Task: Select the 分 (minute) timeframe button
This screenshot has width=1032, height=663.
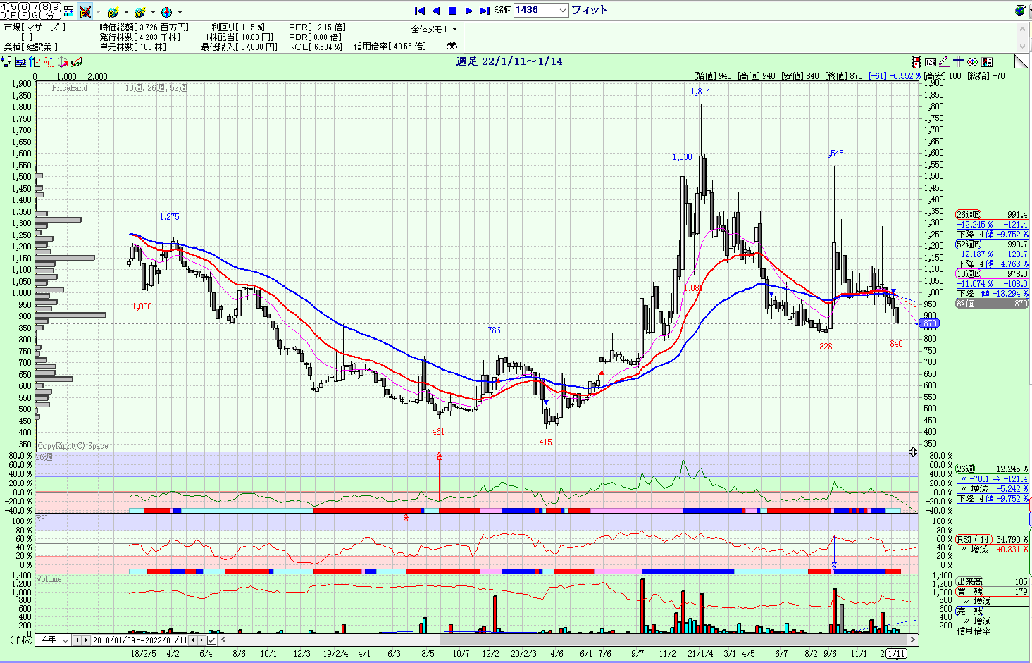Action: (x=49, y=15)
